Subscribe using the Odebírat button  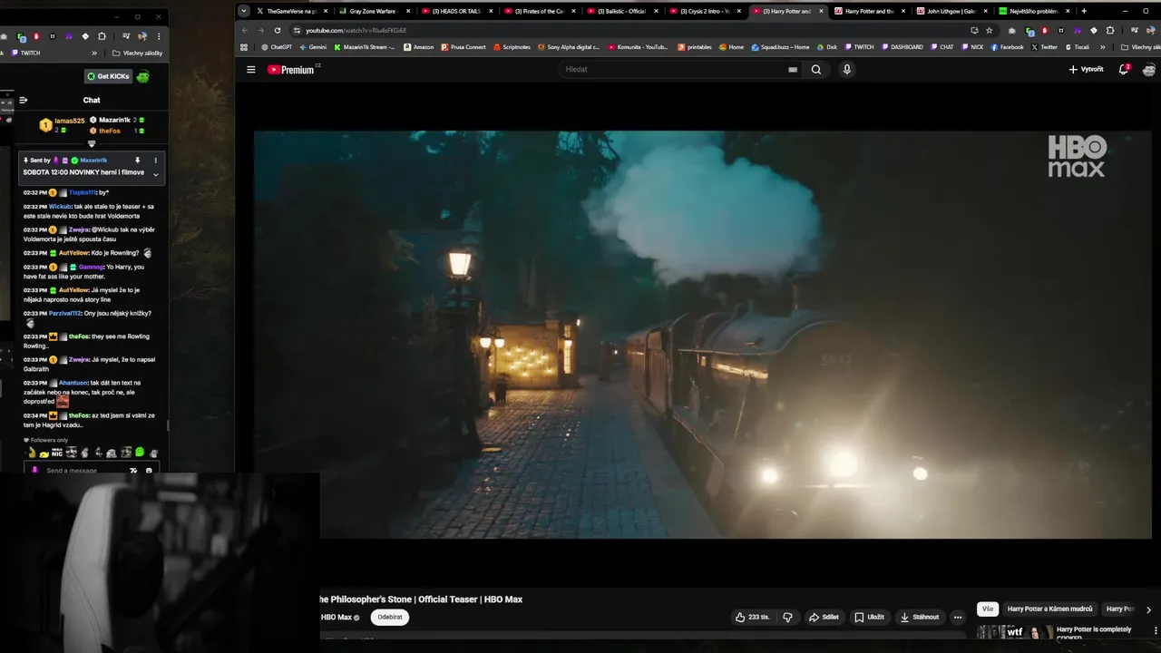tap(389, 617)
